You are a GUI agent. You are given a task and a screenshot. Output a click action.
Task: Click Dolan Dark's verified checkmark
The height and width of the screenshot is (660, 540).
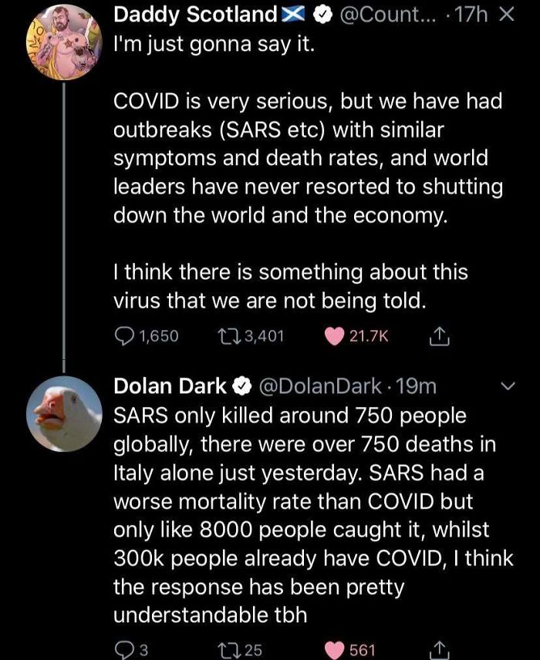tap(240, 386)
